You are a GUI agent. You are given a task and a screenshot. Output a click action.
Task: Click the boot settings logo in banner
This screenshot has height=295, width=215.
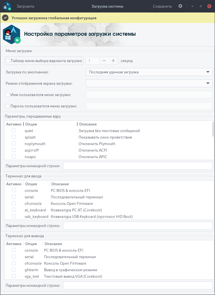[12, 34]
